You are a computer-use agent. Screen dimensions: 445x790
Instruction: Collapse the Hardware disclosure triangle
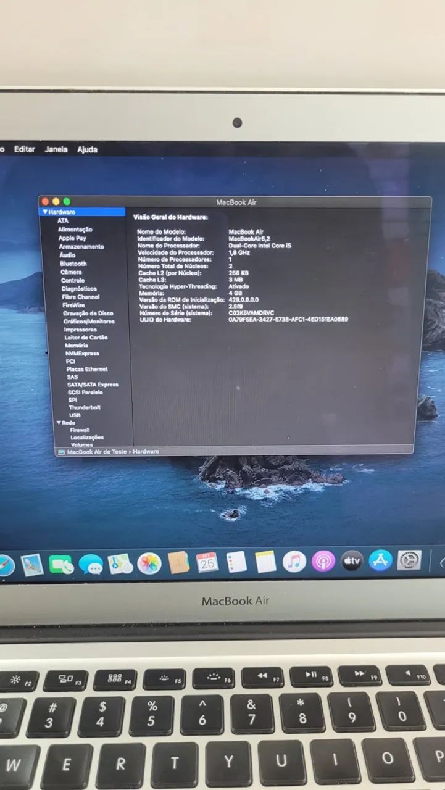45,212
